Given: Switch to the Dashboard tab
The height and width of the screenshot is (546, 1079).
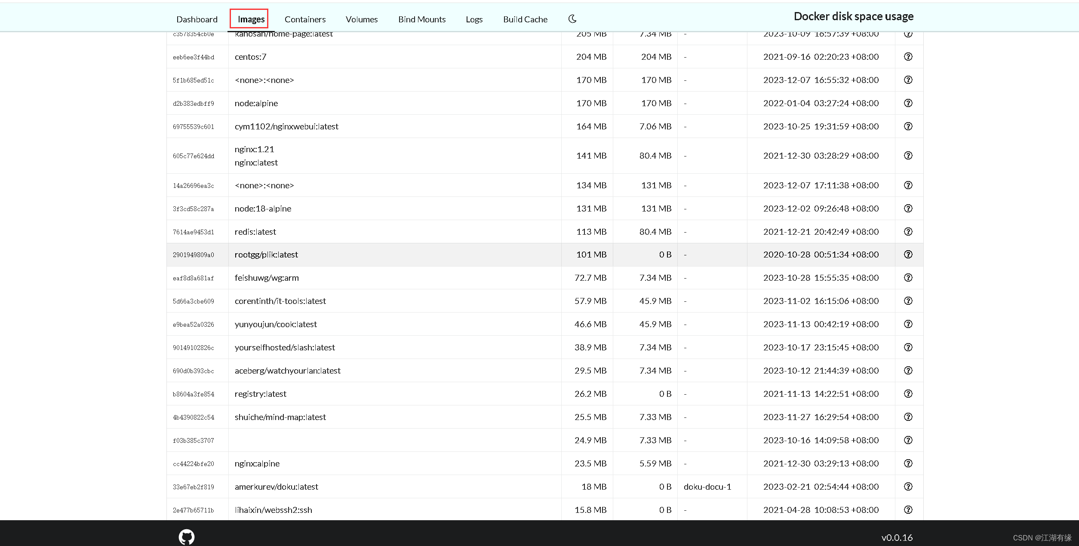Looking at the screenshot, I should [x=197, y=19].
